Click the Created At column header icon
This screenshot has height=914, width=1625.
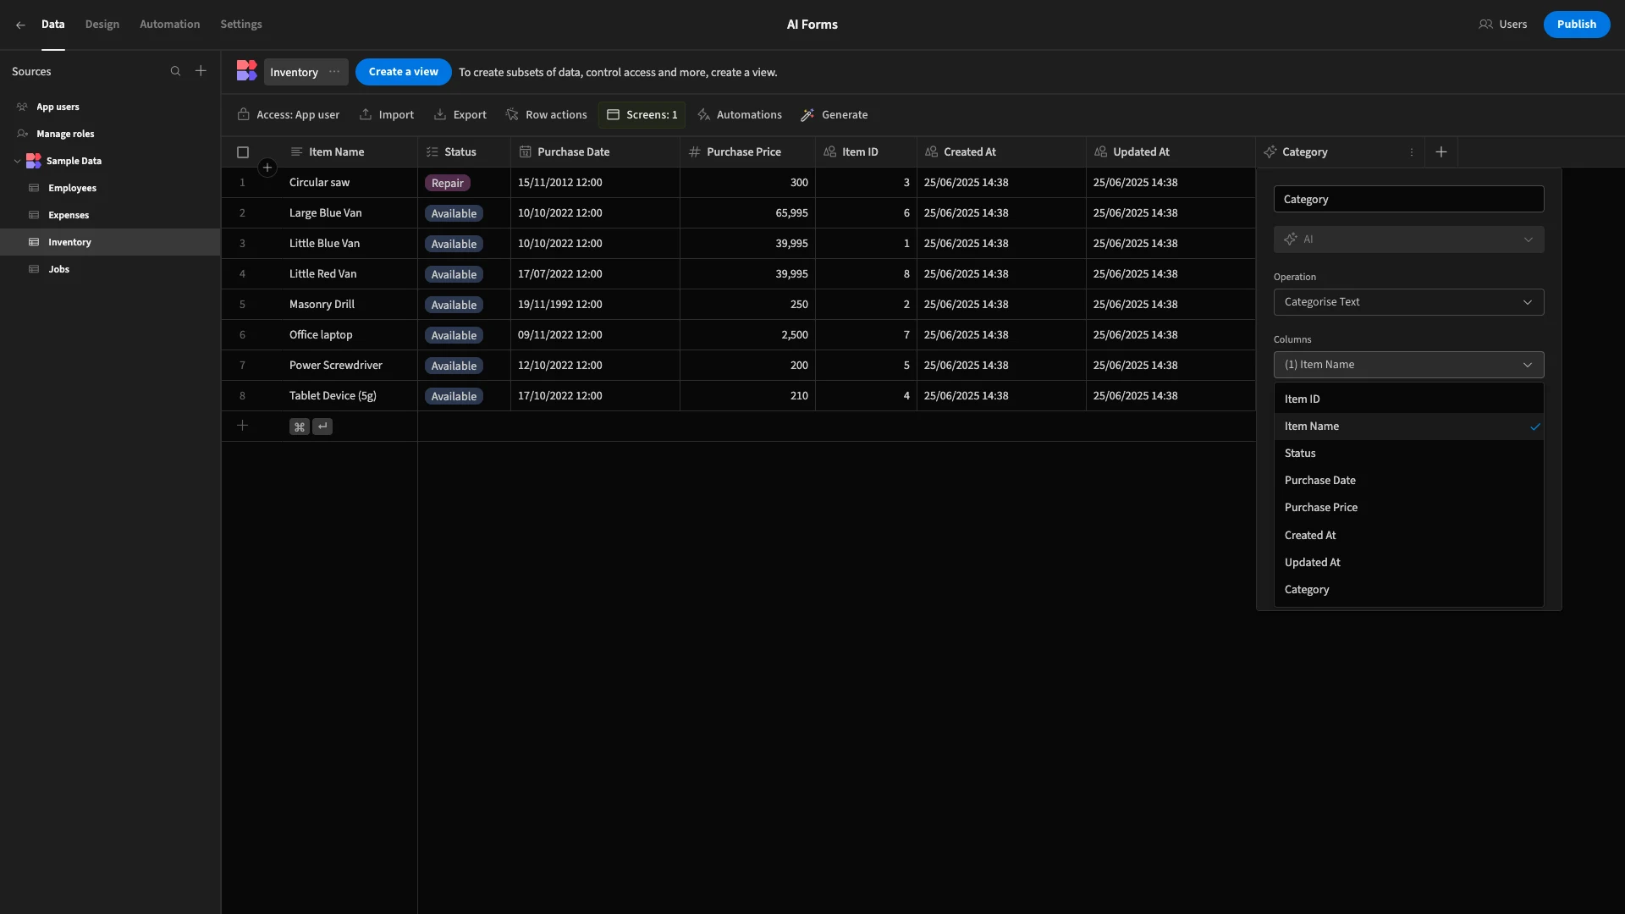(x=931, y=152)
